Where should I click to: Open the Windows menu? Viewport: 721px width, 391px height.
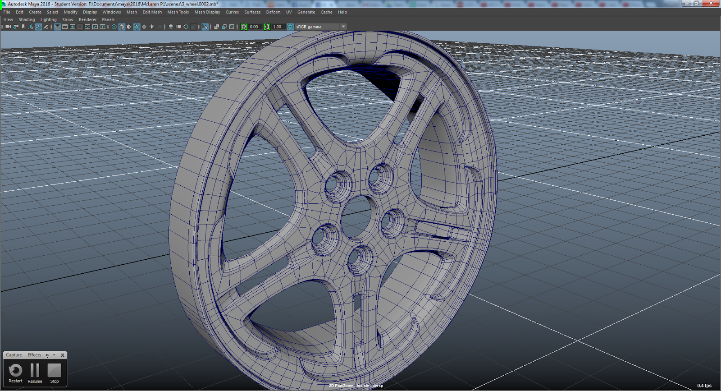[111, 12]
